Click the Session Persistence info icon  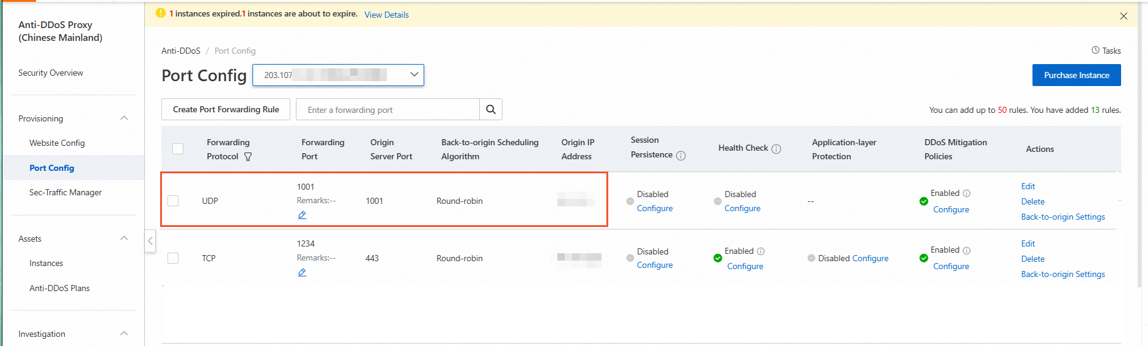681,156
